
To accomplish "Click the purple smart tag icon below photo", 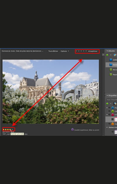I will (73, 129).
